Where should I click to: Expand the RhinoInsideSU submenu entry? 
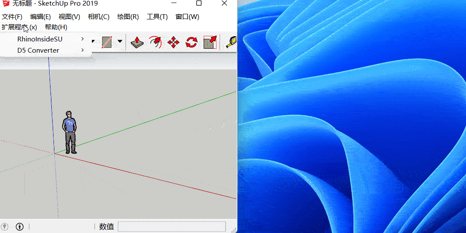tap(46, 39)
